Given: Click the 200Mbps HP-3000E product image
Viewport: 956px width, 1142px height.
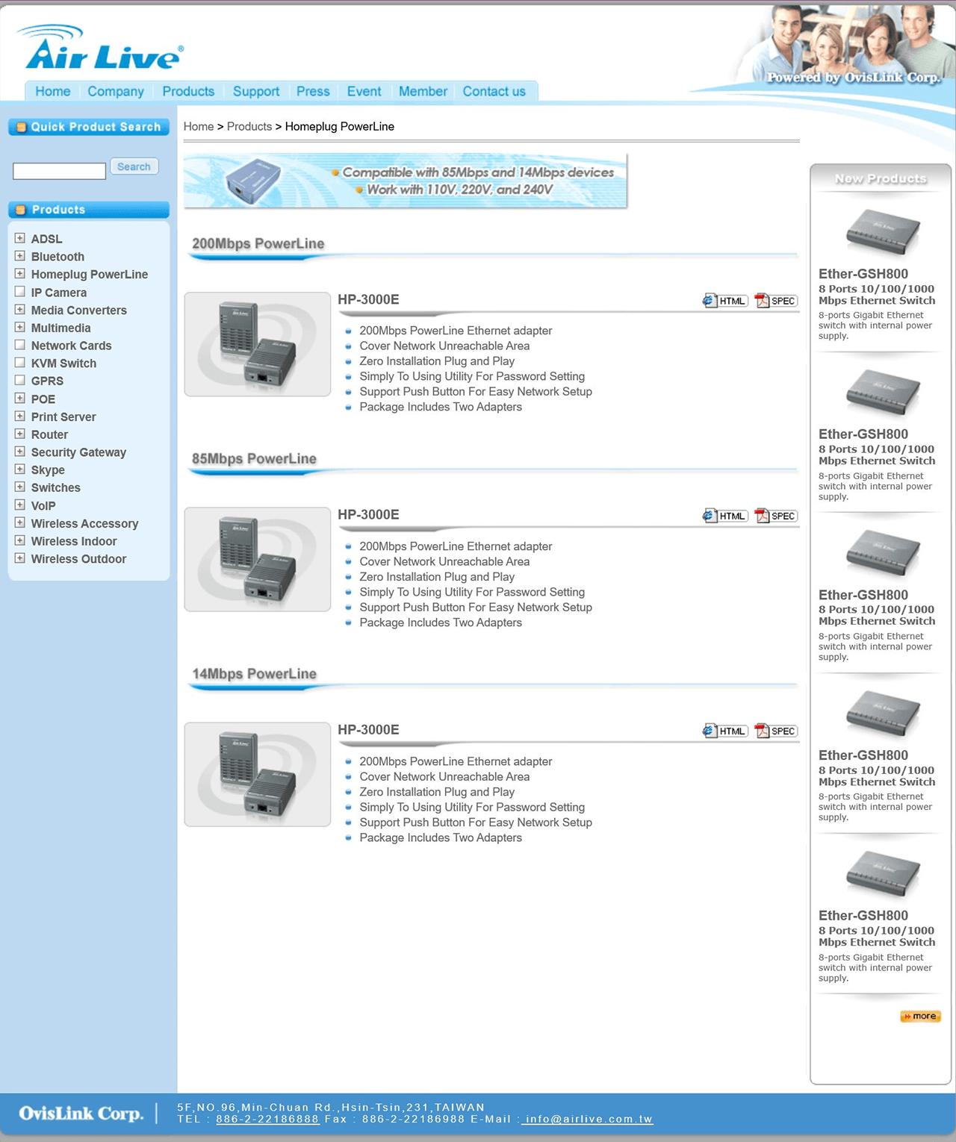Looking at the screenshot, I should coord(258,344).
